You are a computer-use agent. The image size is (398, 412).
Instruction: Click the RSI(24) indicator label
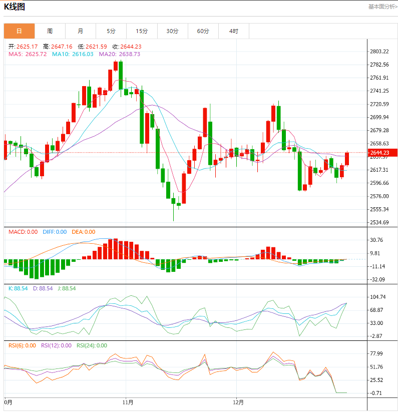tap(92, 345)
